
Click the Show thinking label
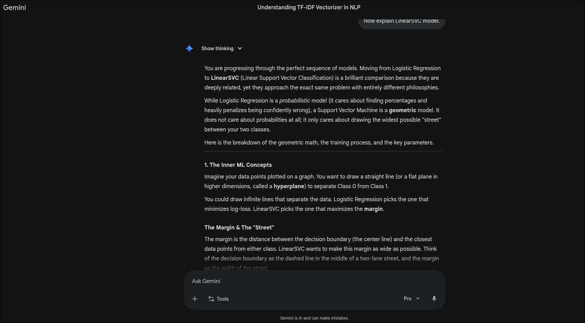coord(217,49)
